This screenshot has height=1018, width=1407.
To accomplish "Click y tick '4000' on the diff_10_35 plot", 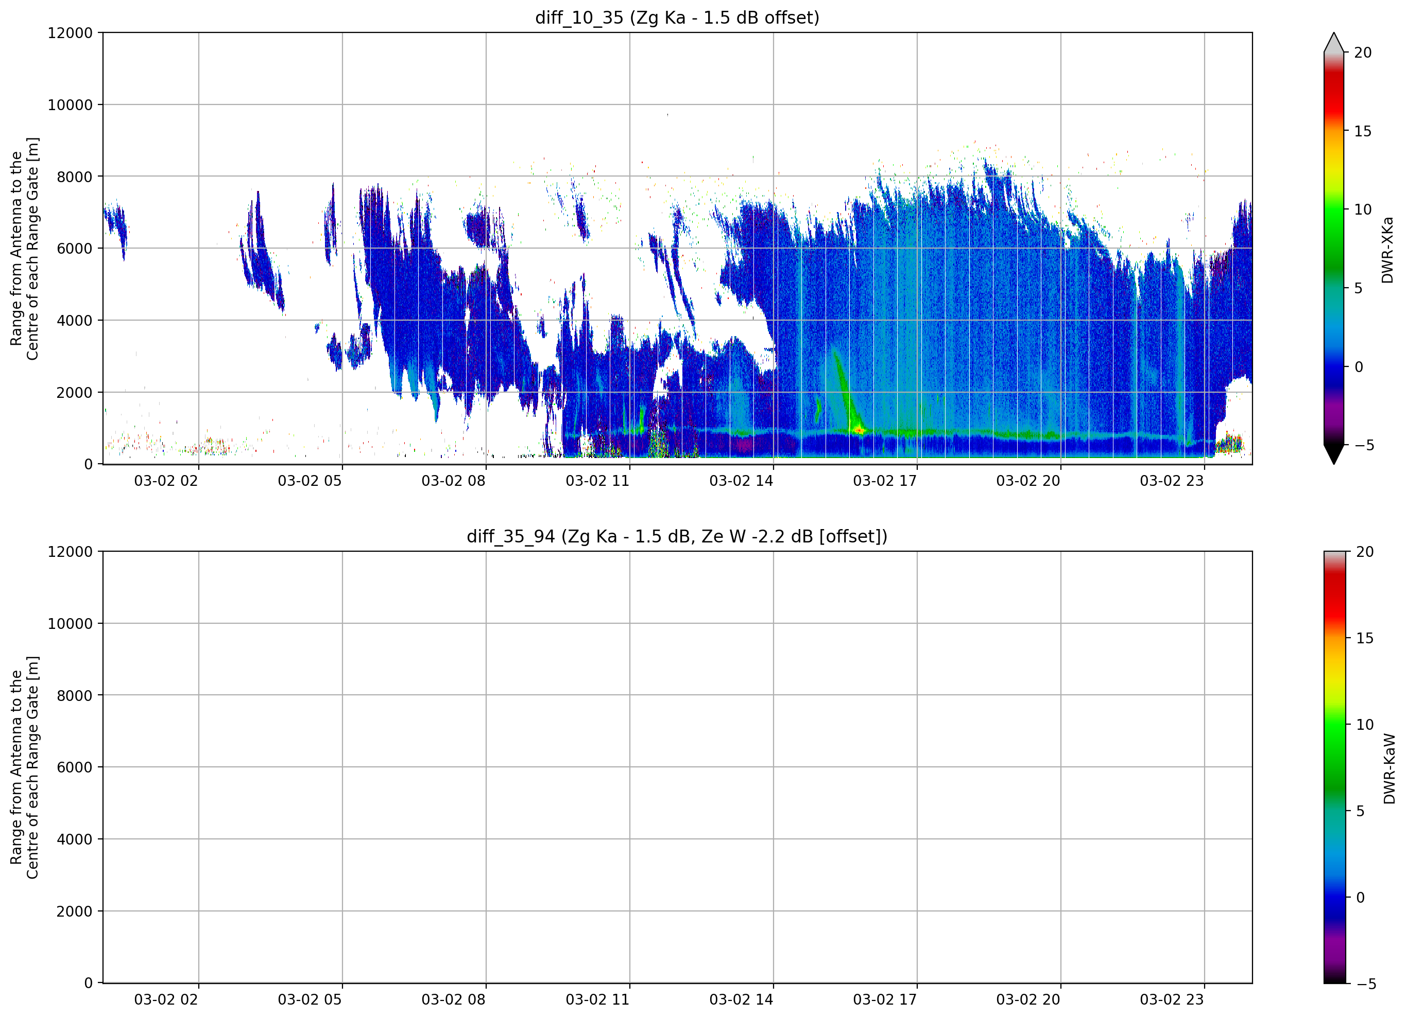I will [75, 321].
